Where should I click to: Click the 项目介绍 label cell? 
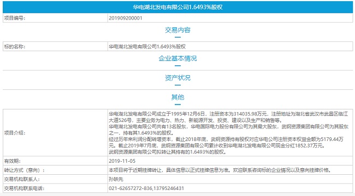(x=55, y=133)
